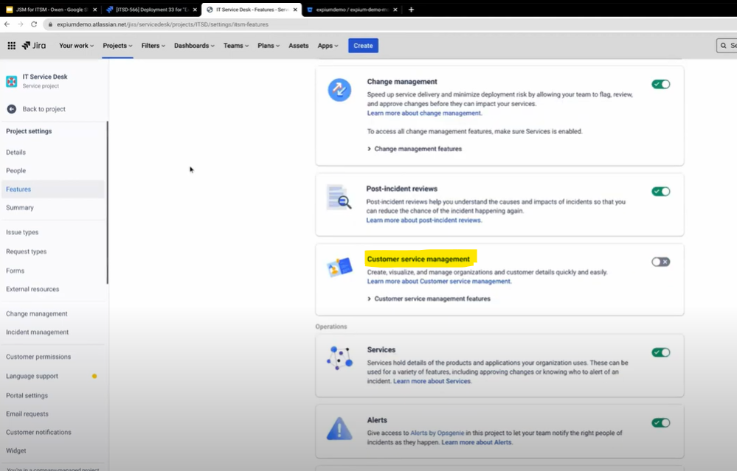Toggle off Alerts feature
The width and height of the screenshot is (737, 471).
[661, 423]
